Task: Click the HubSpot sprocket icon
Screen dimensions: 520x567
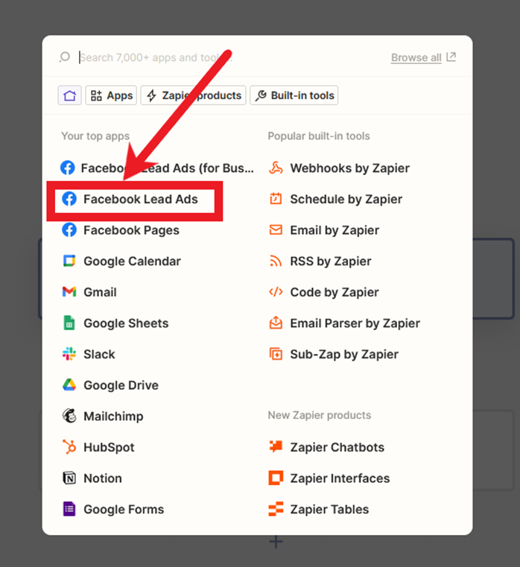Action: point(69,447)
